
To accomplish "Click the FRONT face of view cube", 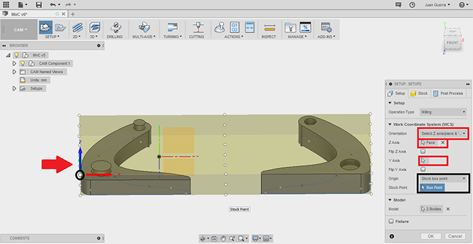I will point(452,42).
